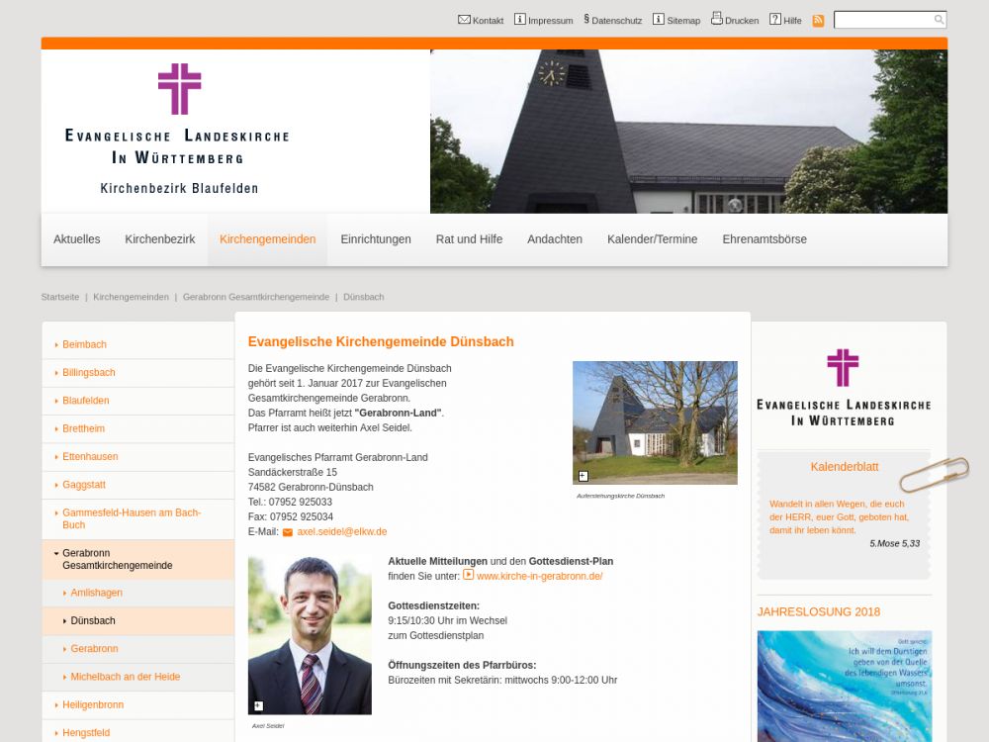This screenshot has height=742, width=989.
Task: Open the Impressum info icon
Action: tap(520, 20)
